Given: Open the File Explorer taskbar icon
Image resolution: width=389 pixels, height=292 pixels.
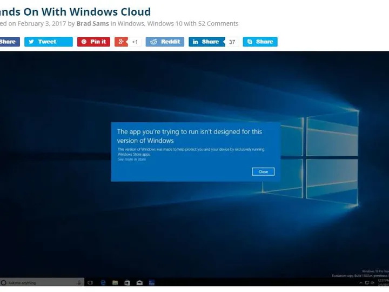Looking at the screenshot, I should 115,283.
